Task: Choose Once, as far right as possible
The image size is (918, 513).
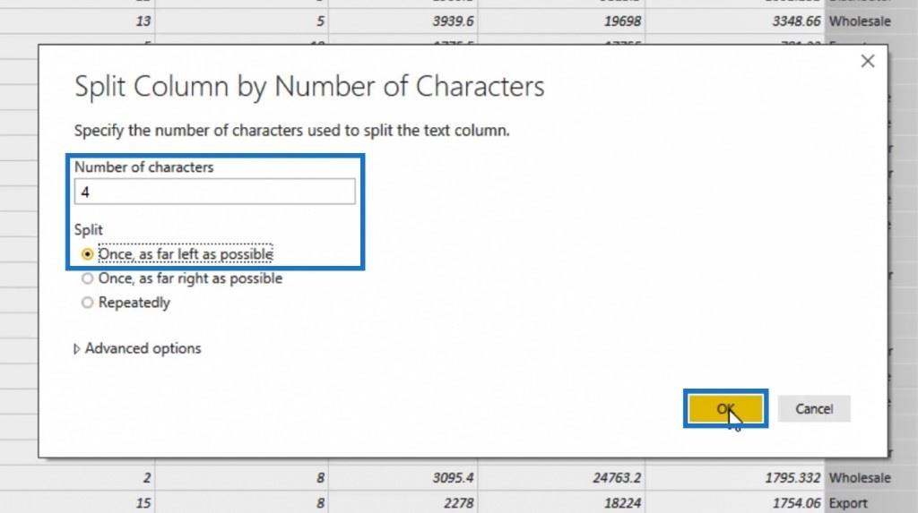Action: pyautogui.click(x=87, y=278)
